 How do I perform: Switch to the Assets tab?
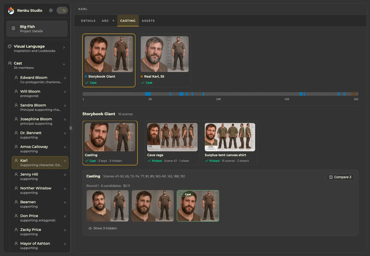148,21
